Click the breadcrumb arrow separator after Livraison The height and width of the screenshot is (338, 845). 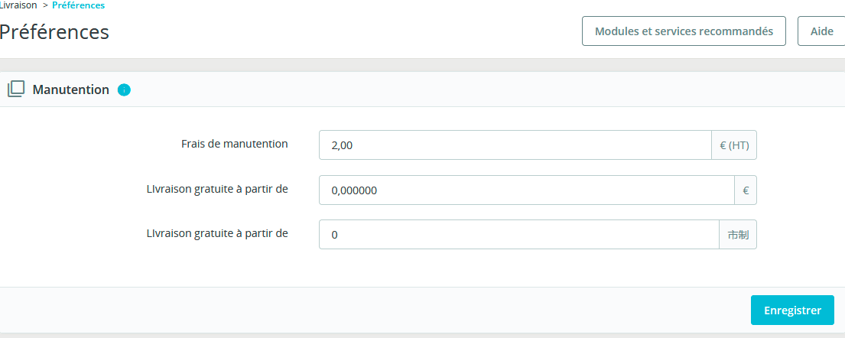pos(45,5)
